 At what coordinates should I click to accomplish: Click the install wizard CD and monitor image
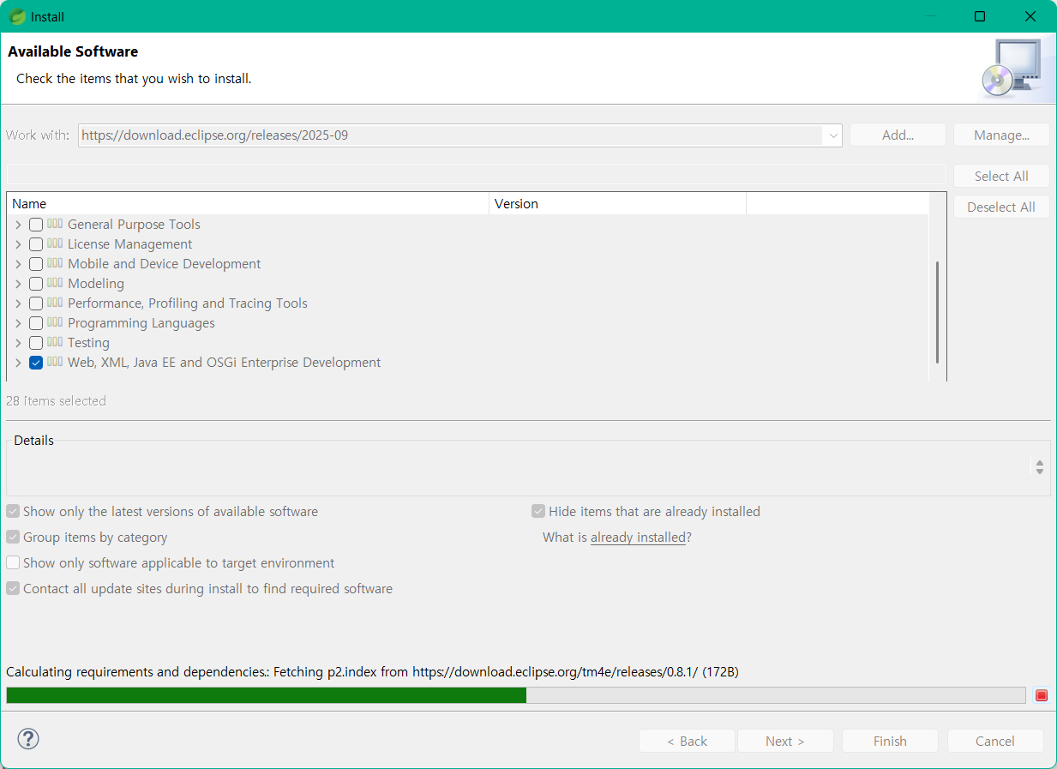pyautogui.click(x=1012, y=67)
